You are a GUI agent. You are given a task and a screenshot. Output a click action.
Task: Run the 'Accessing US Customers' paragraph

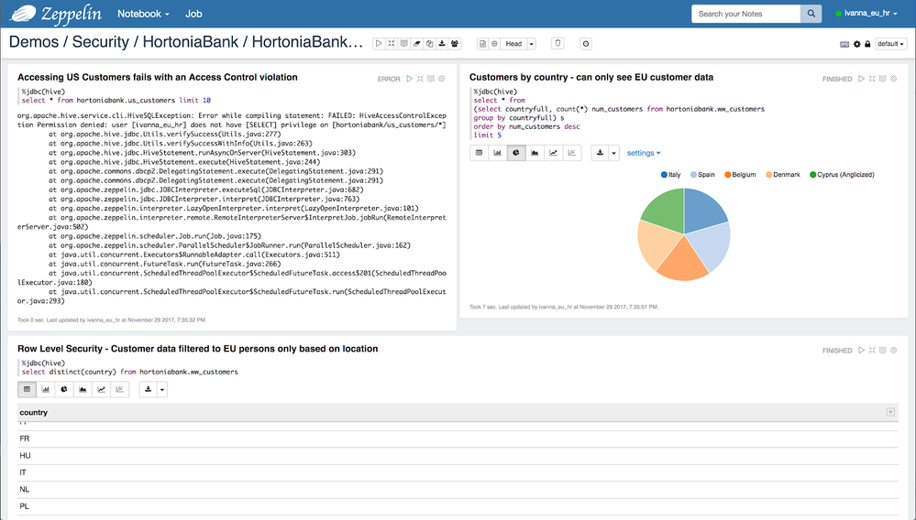tap(410, 80)
